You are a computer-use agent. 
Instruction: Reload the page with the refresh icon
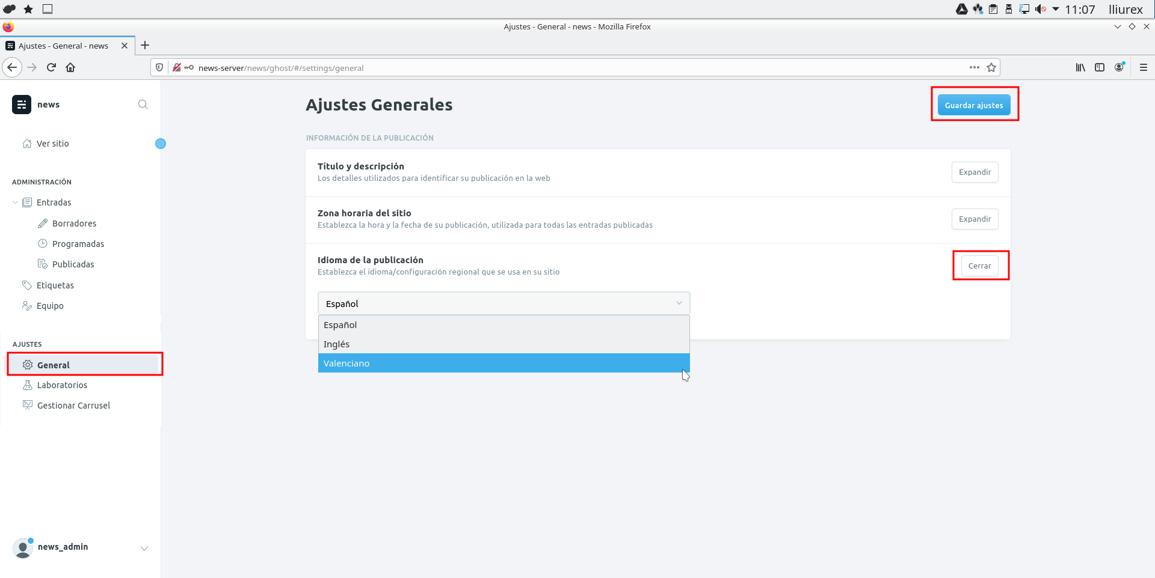(51, 67)
